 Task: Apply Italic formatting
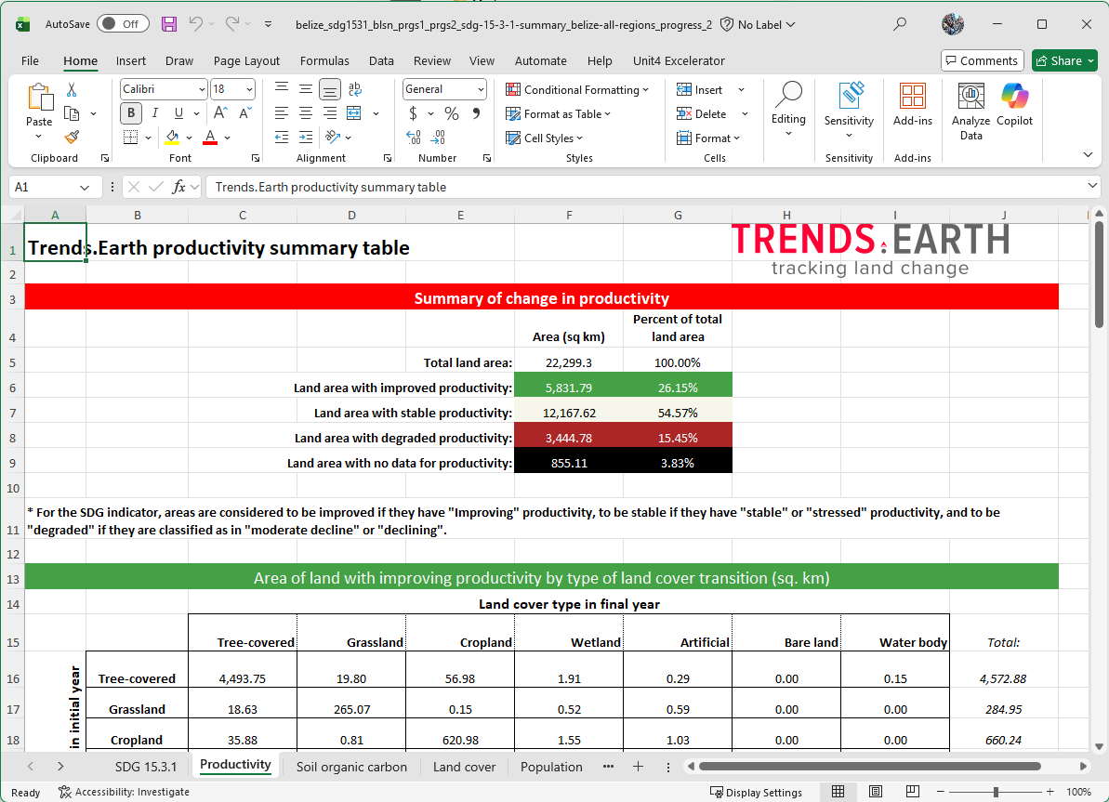(155, 113)
